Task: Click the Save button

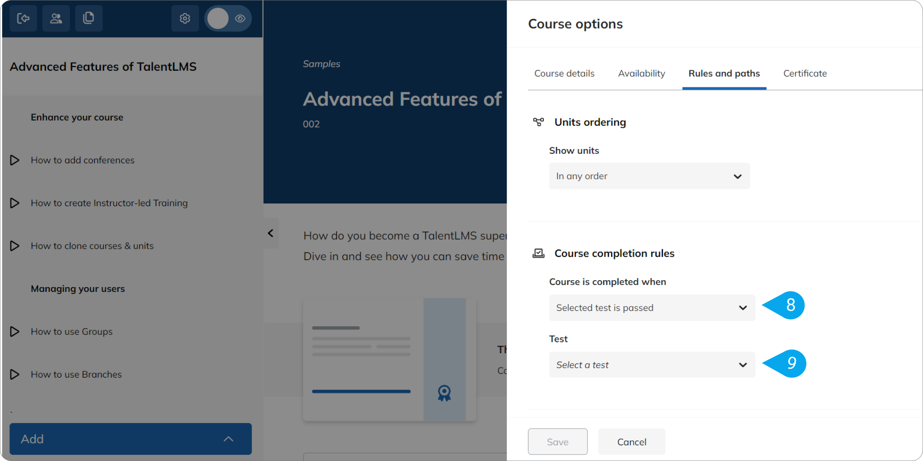Action: (x=557, y=442)
